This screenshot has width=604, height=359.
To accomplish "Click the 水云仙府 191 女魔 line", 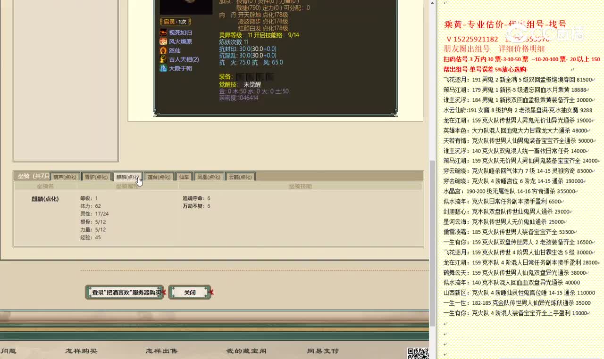I will 518,110.
